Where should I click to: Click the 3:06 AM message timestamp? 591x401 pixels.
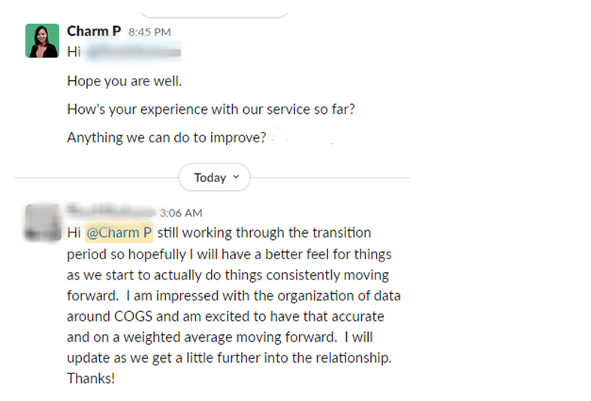181,213
